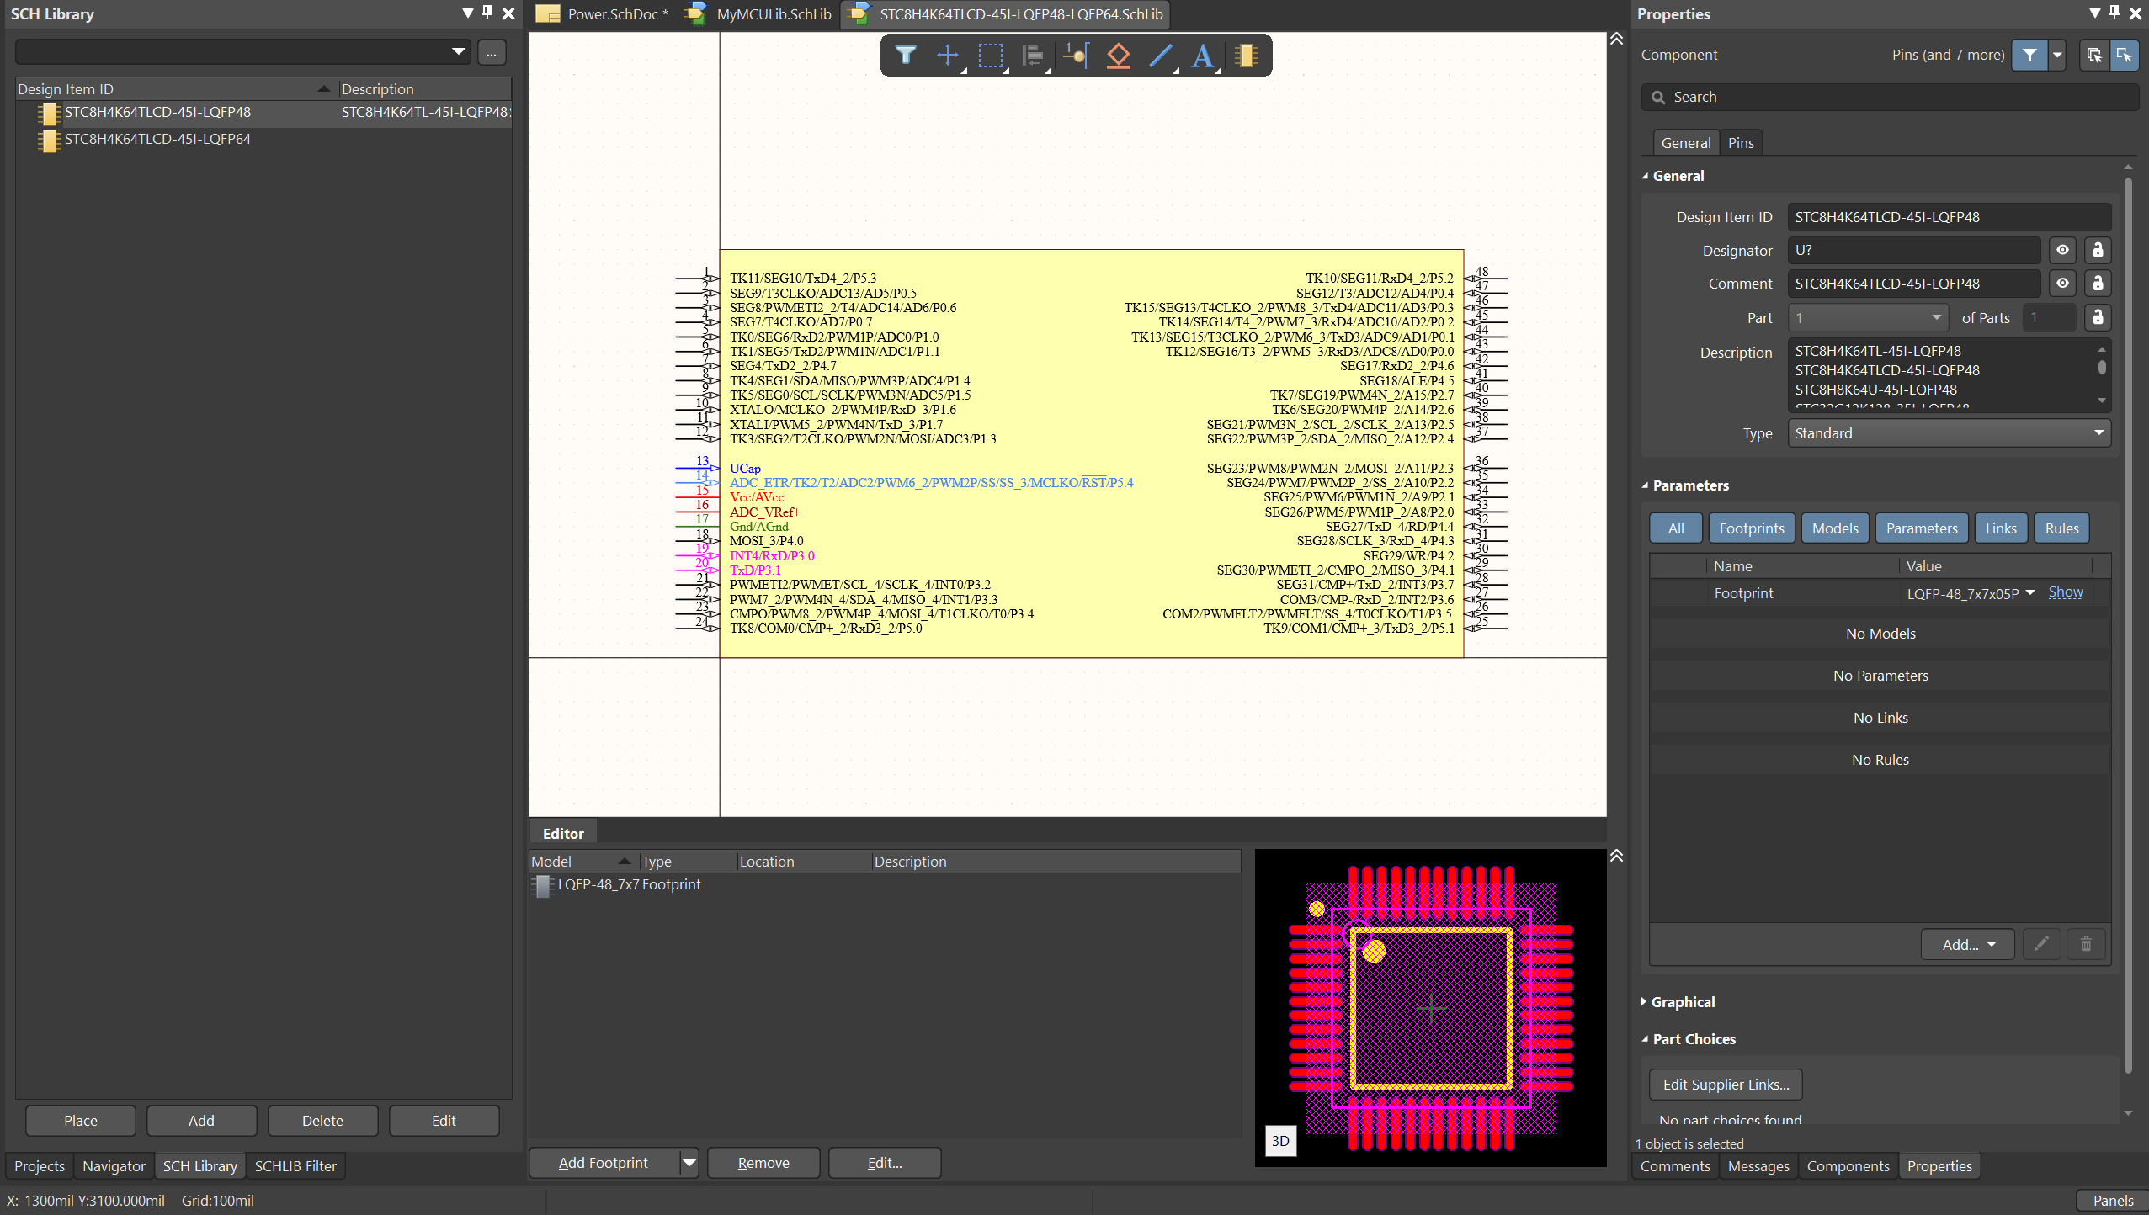Screen dimensions: 2149x1215
Task: Toggle the Designator lock icon
Action: point(2097,250)
